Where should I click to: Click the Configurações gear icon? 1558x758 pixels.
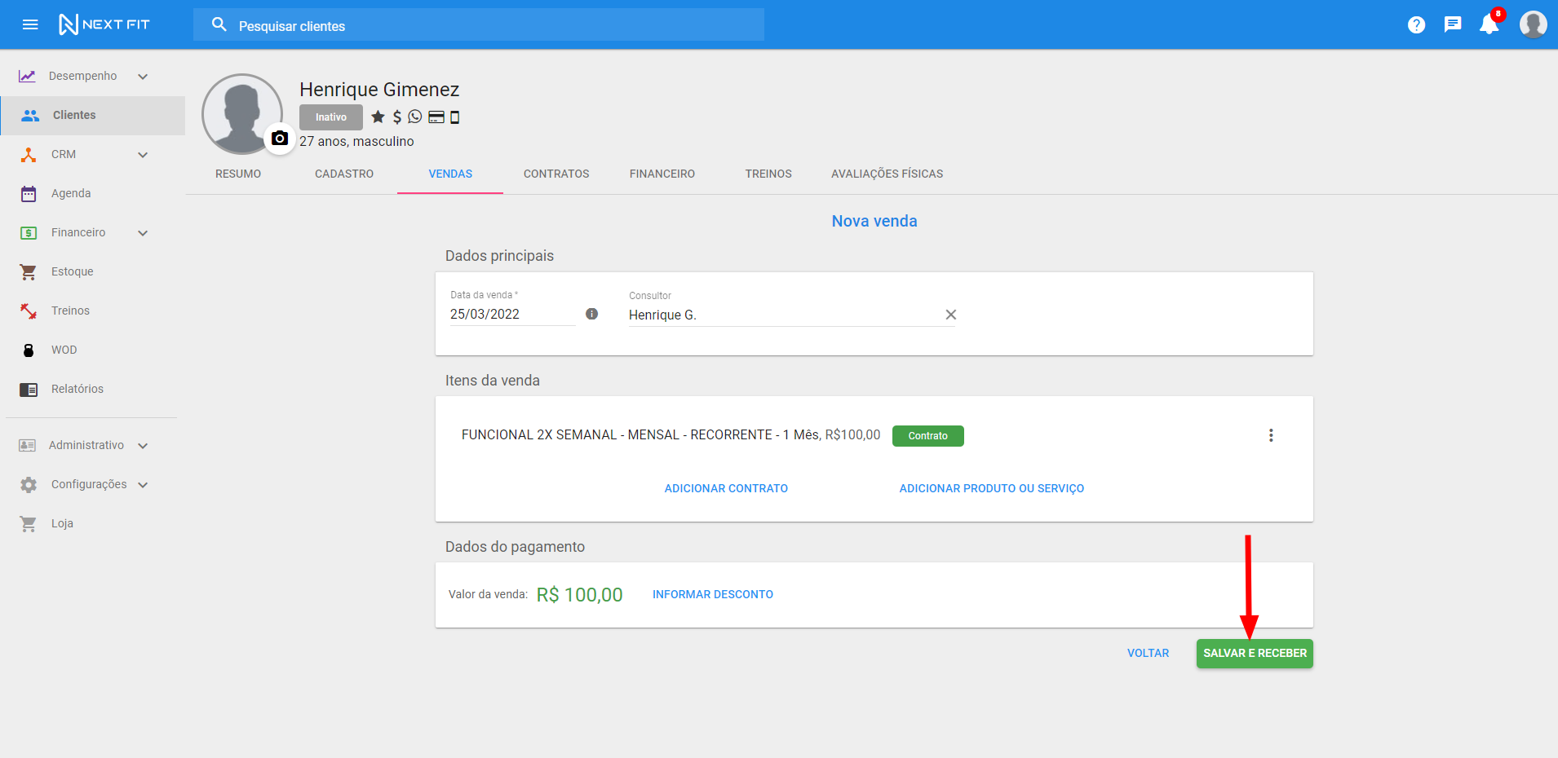[29, 484]
